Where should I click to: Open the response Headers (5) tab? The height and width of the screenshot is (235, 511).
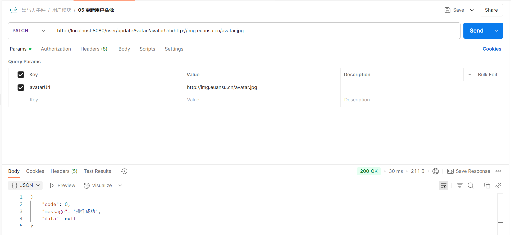tap(64, 171)
